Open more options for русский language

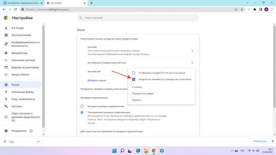click(x=192, y=51)
